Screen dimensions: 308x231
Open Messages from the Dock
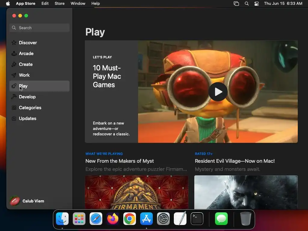pyautogui.click(x=221, y=219)
